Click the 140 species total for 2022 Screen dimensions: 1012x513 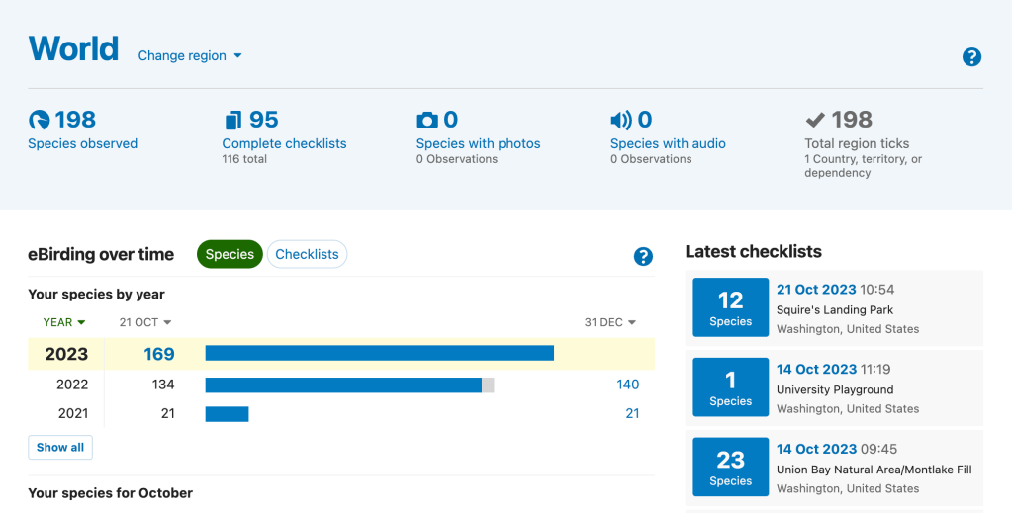coord(627,385)
